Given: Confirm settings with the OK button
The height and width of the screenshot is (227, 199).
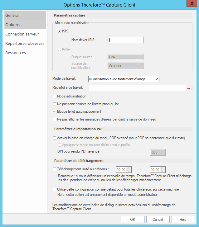Looking at the screenshot, I should click(133, 220).
